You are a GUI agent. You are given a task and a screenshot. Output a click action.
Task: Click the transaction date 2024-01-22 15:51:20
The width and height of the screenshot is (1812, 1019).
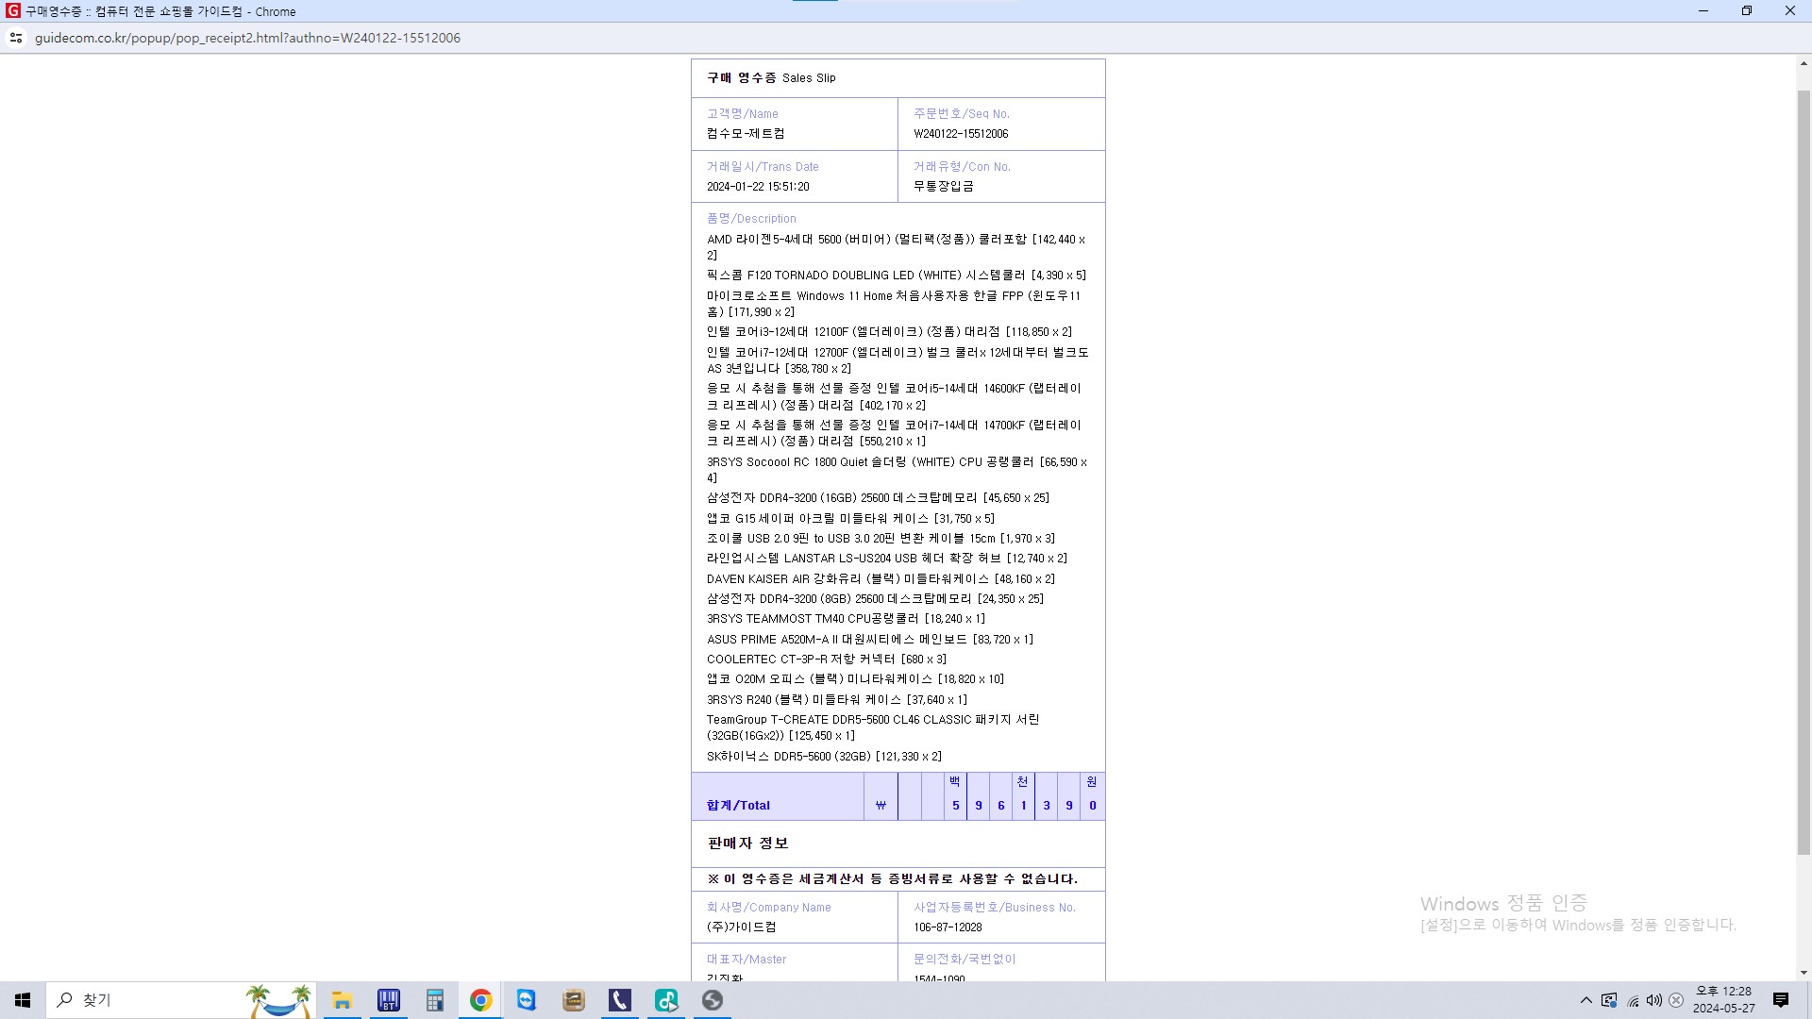pyautogui.click(x=758, y=187)
